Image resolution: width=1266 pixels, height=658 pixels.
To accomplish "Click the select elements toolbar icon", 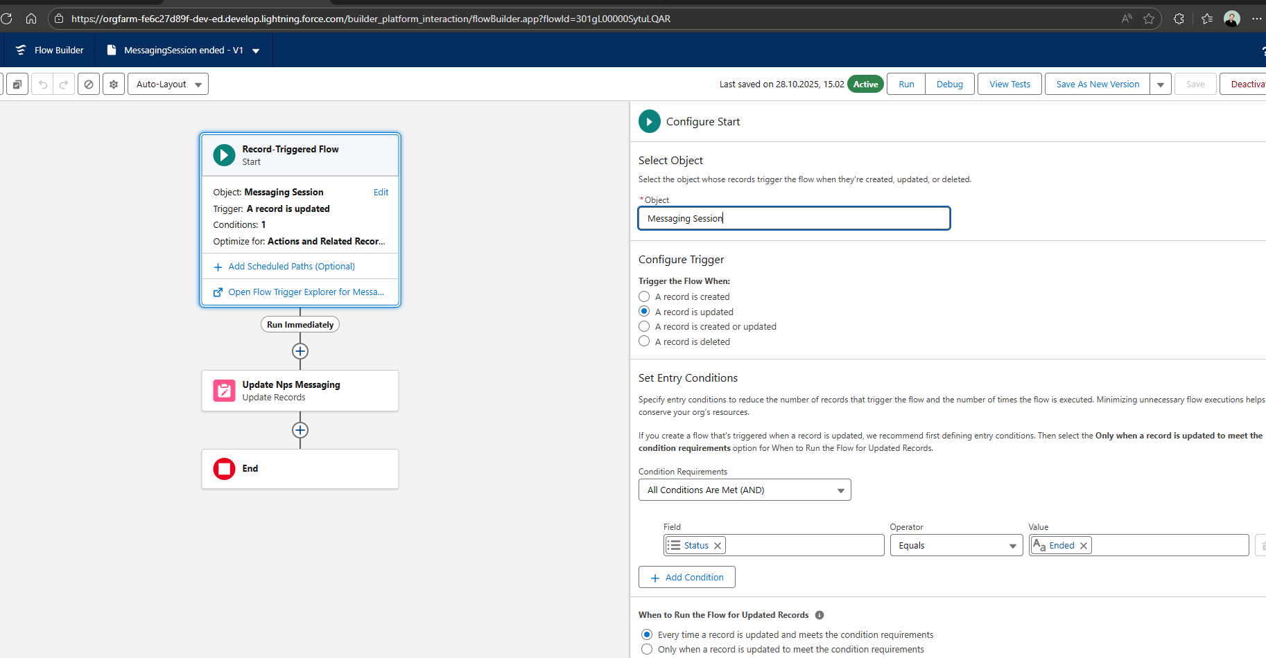I will [17, 84].
